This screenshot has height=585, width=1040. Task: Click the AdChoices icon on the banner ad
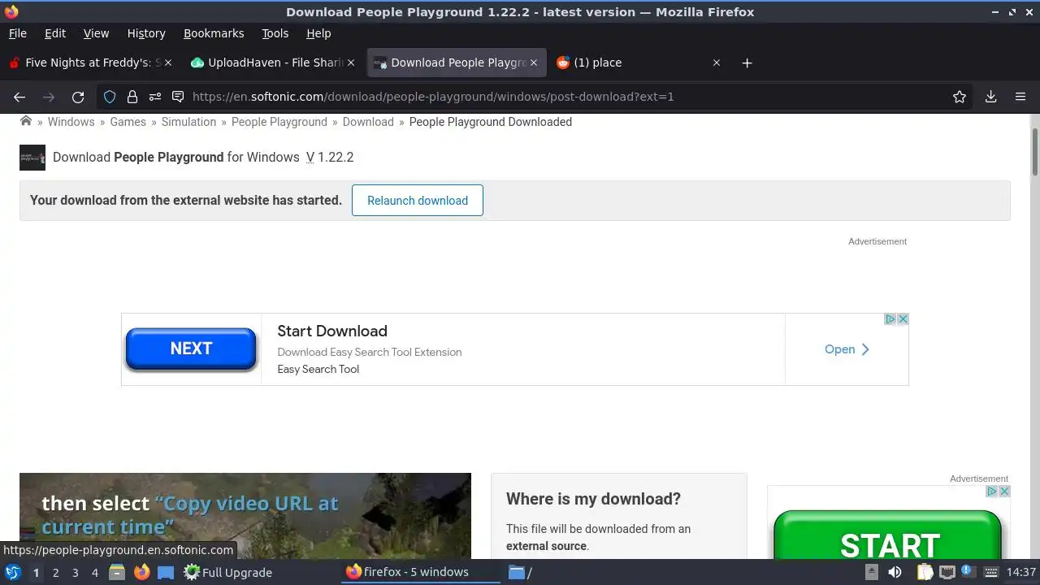[890, 319]
